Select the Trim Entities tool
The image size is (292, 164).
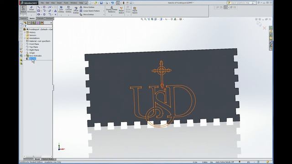tap(61, 10)
